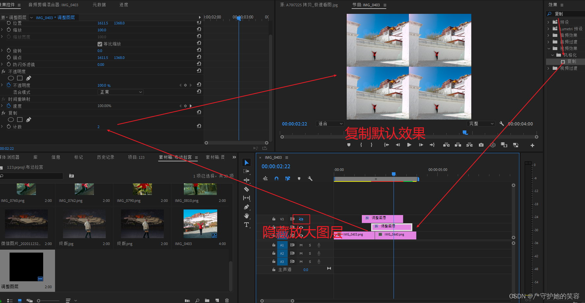Open Program monitor button editor plus
The width and height of the screenshot is (585, 303).
pos(532,145)
